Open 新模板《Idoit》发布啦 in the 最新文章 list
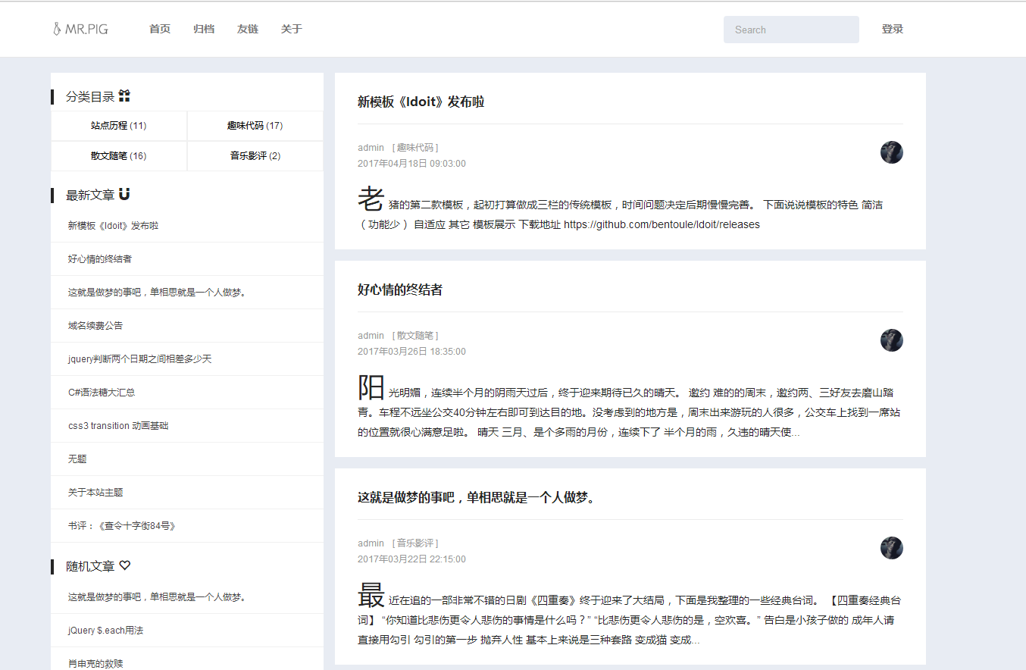The height and width of the screenshot is (670, 1026). 113,226
